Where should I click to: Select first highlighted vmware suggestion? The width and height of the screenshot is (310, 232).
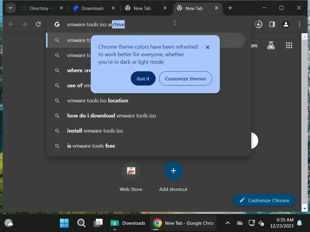pyautogui.click(x=146, y=40)
